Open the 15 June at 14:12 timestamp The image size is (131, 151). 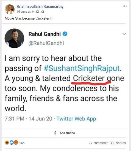(x=28, y=12)
